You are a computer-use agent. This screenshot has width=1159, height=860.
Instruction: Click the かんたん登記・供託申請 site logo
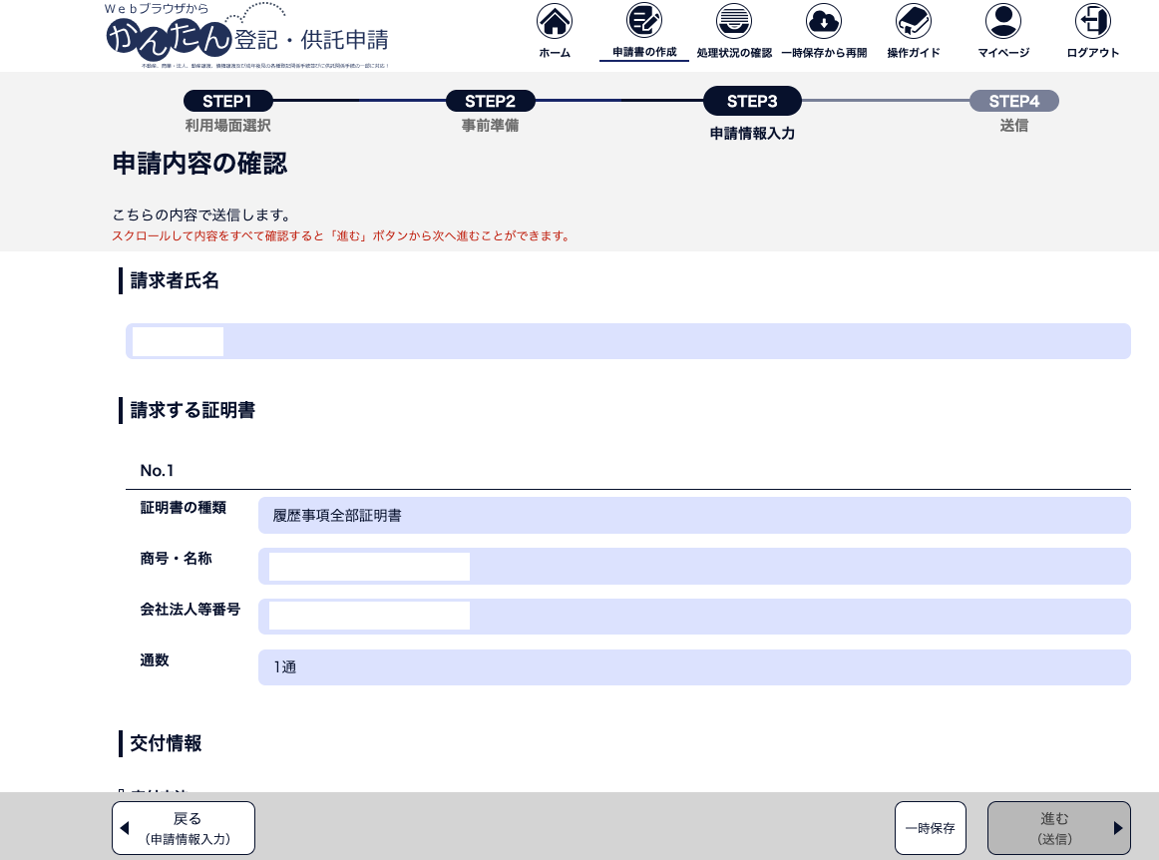pyautogui.click(x=247, y=37)
